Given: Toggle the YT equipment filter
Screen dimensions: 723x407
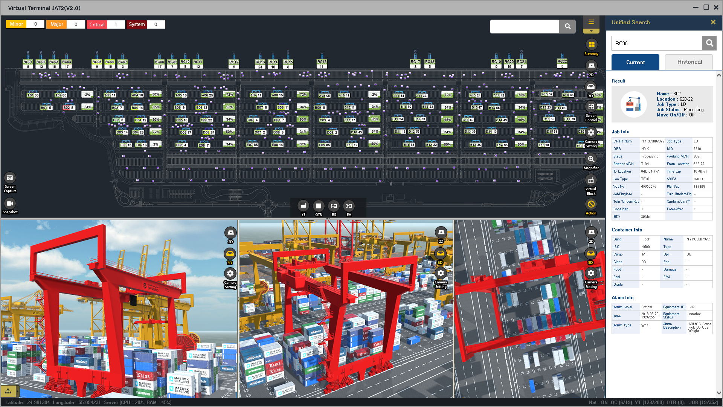Looking at the screenshot, I should click(303, 206).
